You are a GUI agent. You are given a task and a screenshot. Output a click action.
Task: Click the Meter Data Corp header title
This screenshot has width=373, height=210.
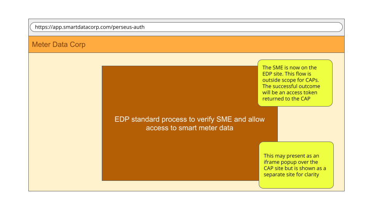point(59,44)
